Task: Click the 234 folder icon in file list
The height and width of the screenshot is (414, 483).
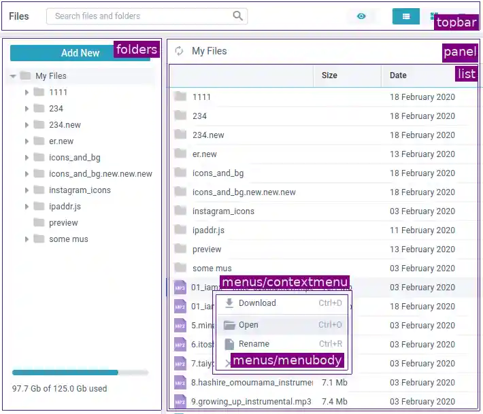Action: (180, 116)
